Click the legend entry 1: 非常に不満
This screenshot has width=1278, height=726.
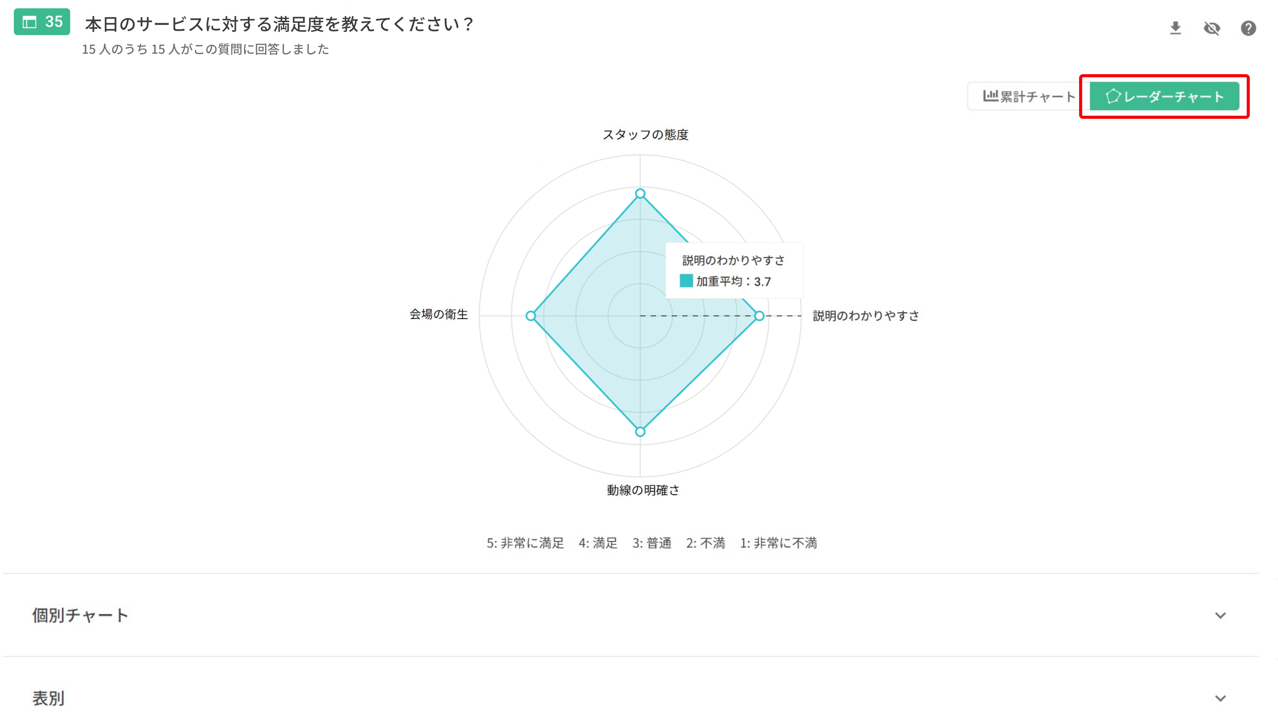coord(778,543)
